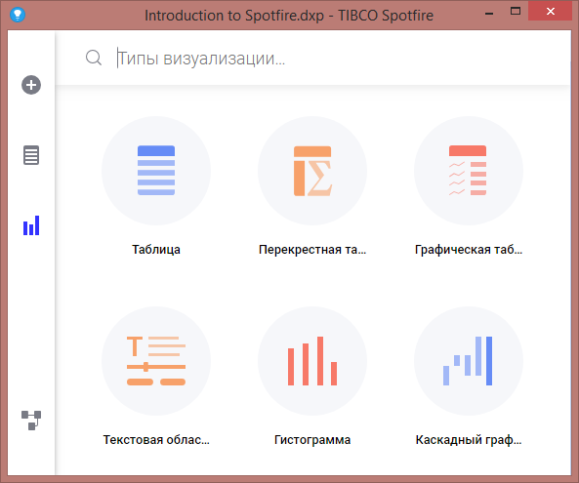Viewport: 579px width, 483px height.
Task: Click the Текстовая облас... label
Action: tap(156, 440)
